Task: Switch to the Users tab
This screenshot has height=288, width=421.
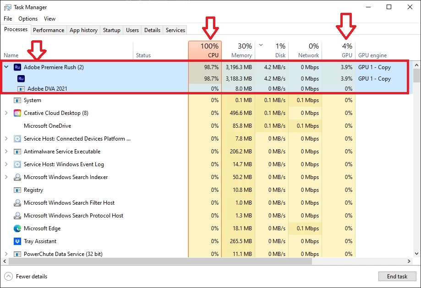Action: [x=132, y=30]
